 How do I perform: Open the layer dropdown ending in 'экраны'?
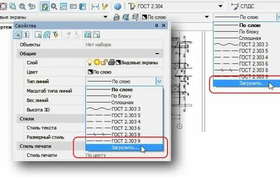[x=105, y=17]
